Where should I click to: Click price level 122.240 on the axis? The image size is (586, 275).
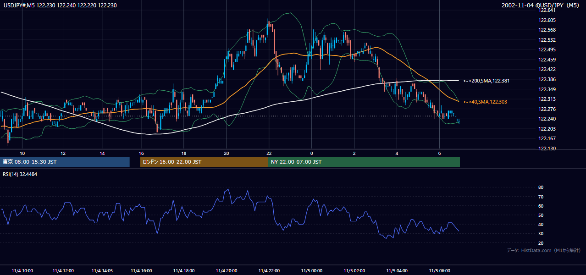click(547, 119)
